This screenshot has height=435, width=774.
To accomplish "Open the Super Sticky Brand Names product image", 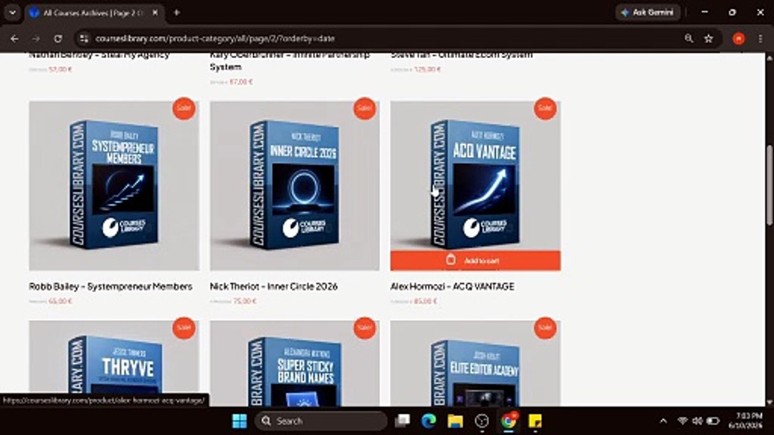I will tap(294, 363).
